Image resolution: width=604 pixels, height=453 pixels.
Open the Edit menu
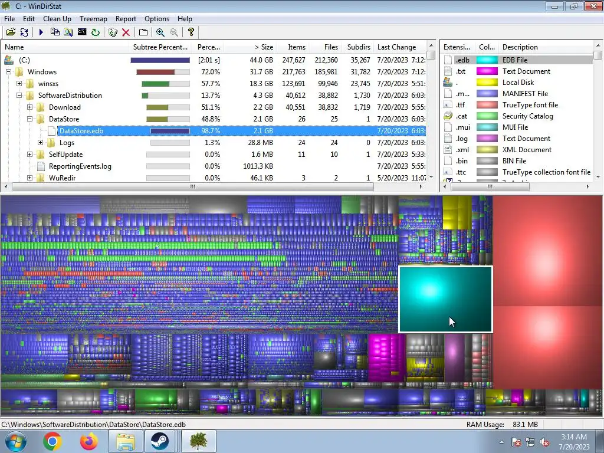[x=29, y=19]
